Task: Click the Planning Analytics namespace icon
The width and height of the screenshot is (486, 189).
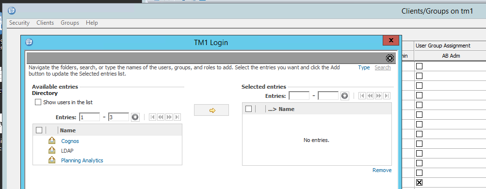Action: tap(52, 160)
